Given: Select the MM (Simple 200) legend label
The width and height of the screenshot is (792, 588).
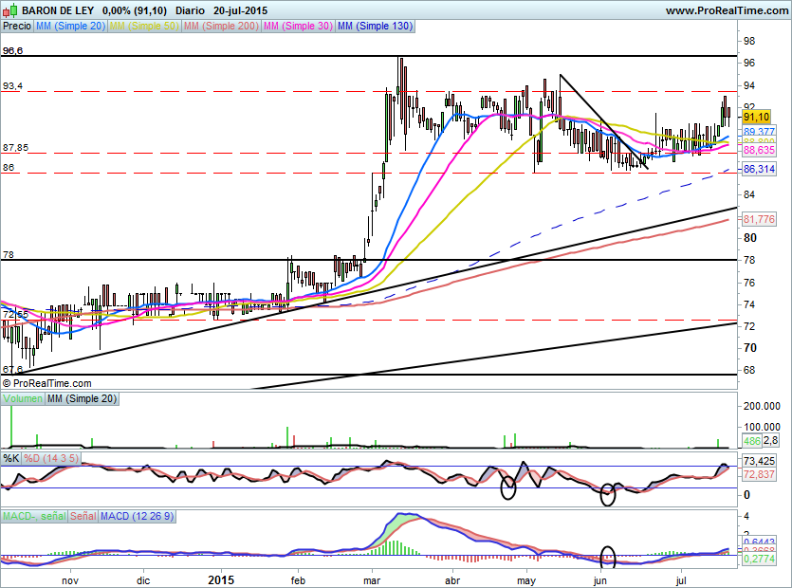Looking at the screenshot, I should [221, 26].
